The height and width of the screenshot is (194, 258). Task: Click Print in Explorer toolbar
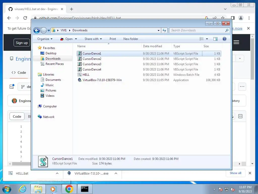pyautogui.click(x=113, y=39)
